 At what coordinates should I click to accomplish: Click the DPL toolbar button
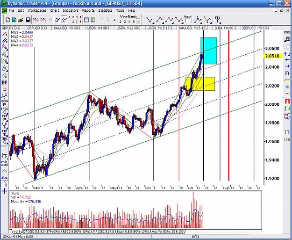(43, 20)
